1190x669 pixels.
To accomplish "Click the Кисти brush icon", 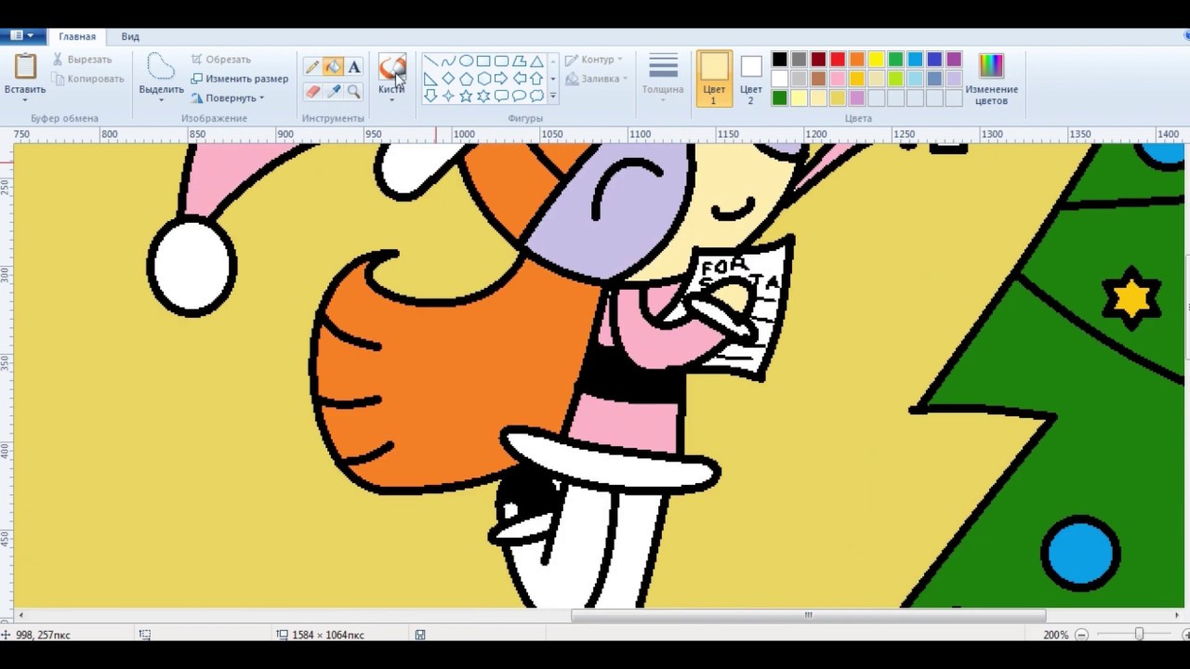I will pyautogui.click(x=391, y=68).
